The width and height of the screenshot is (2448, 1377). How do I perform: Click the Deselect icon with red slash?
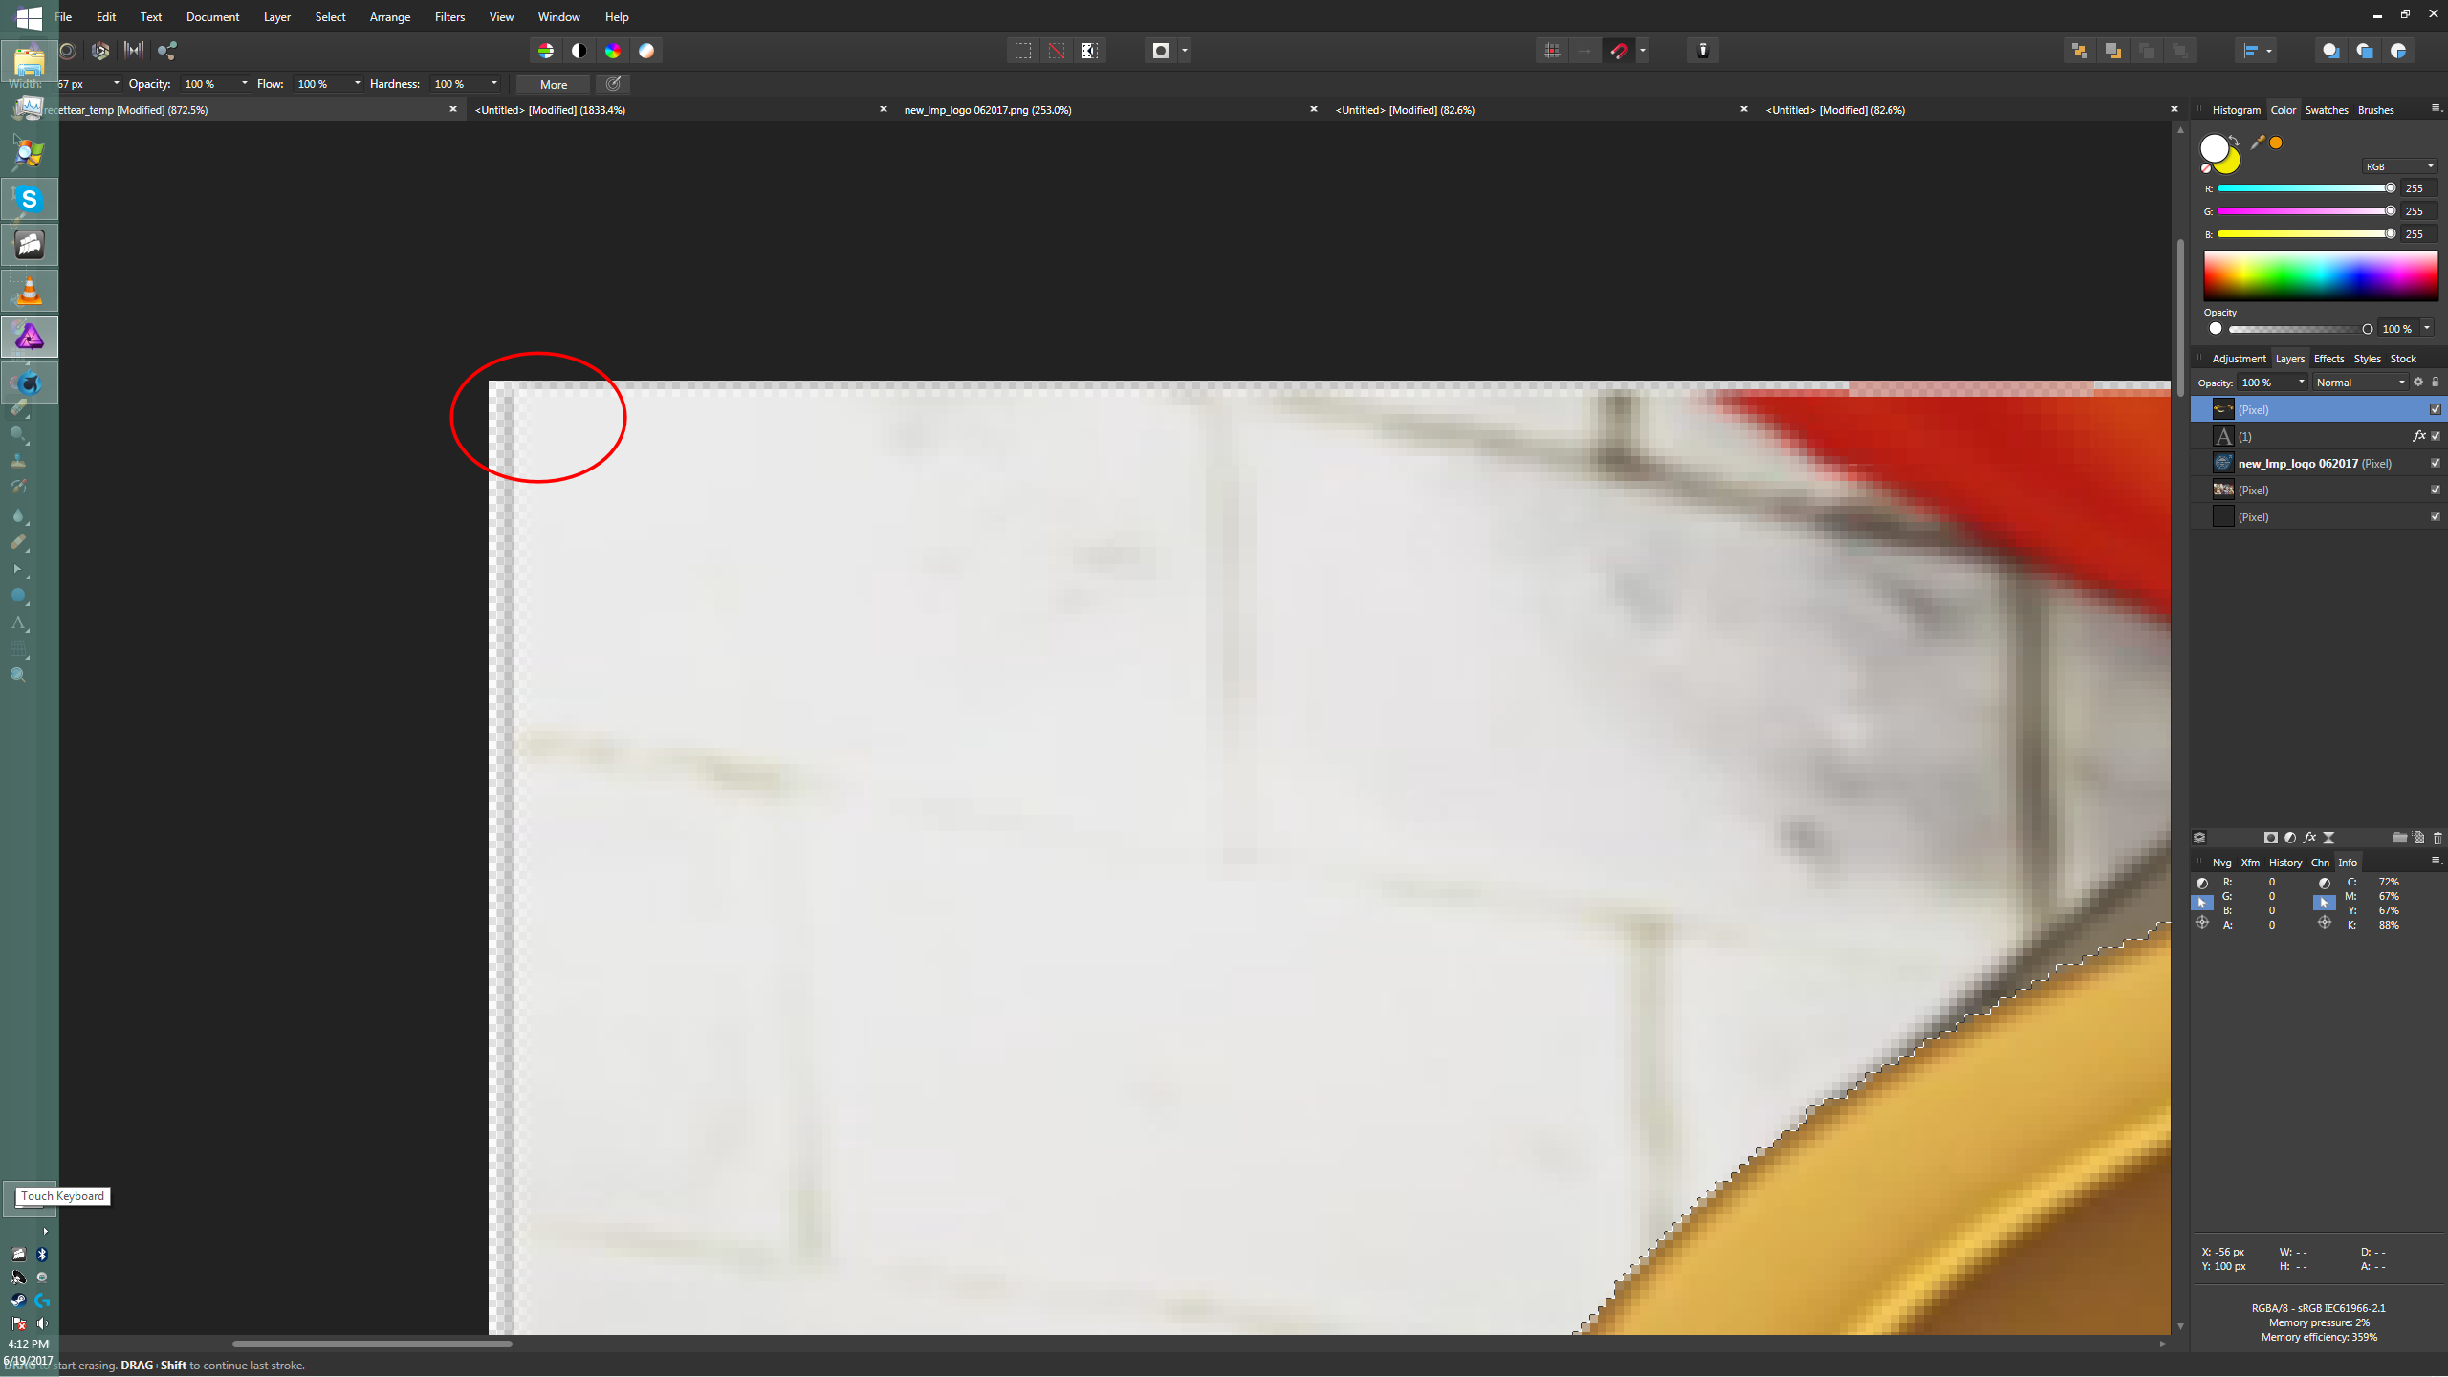[x=1057, y=51]
